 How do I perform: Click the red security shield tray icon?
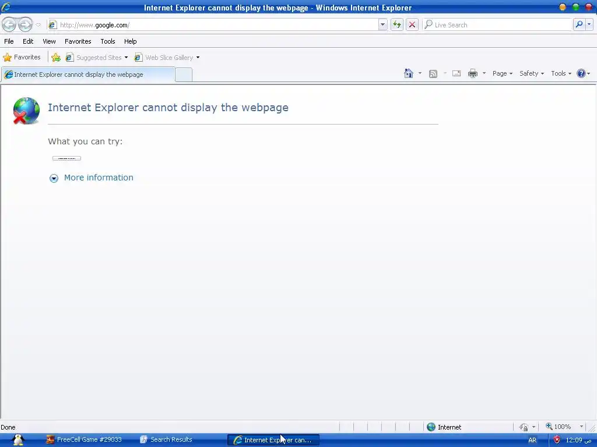coord(557,440)
